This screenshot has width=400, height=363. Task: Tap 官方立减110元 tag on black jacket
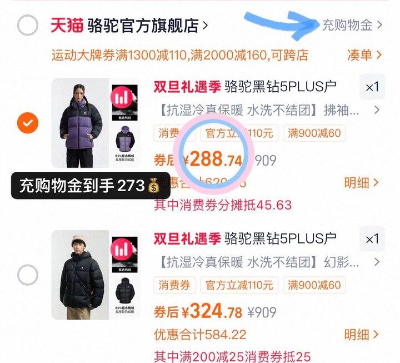point(239,285)
